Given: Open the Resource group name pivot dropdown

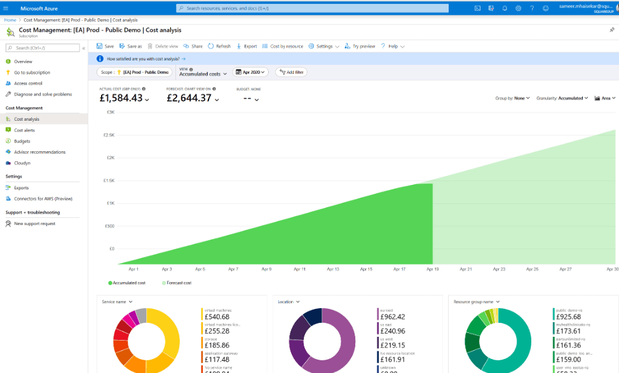Looking at the screenshot, I should (477, 302).
